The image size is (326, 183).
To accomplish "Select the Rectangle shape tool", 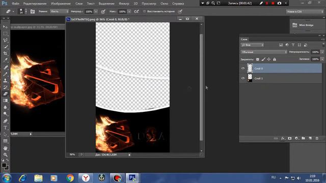I will (x=6, y=141).
